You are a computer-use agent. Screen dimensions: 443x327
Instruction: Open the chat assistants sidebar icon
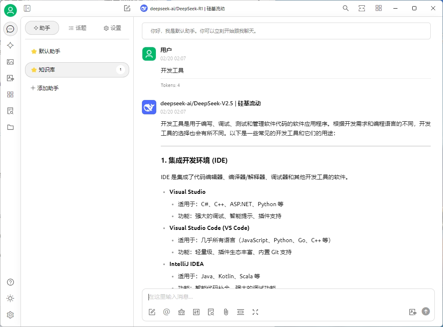10,29
